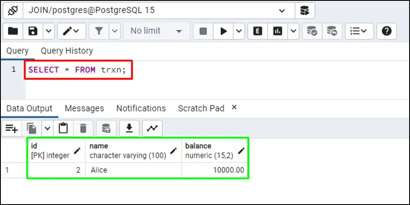The image size is (410, 205).
Task: Open the graph visualiser icon
Action: (152, 128)
